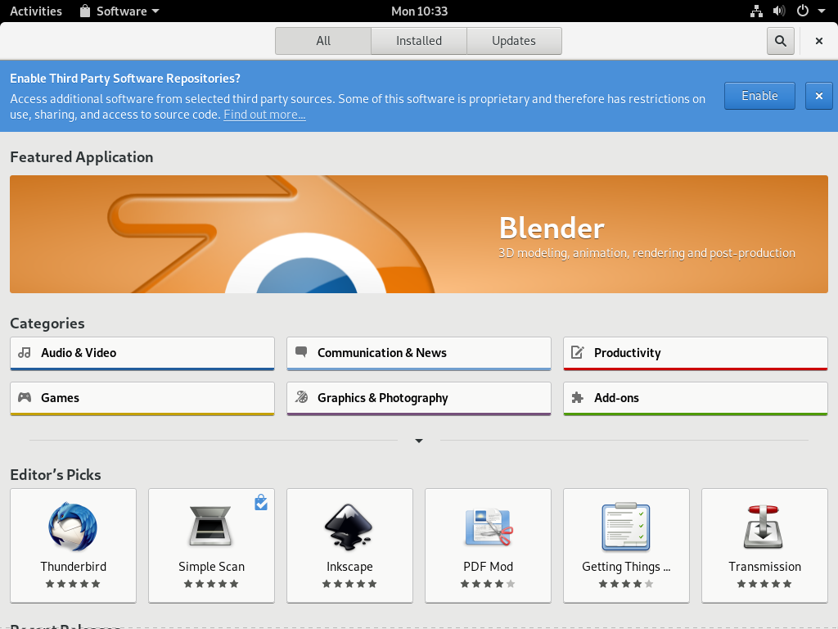Screen dimensions: 838x629
Task: Open the system menu dropdown arrow
Action: coord(822,11)
